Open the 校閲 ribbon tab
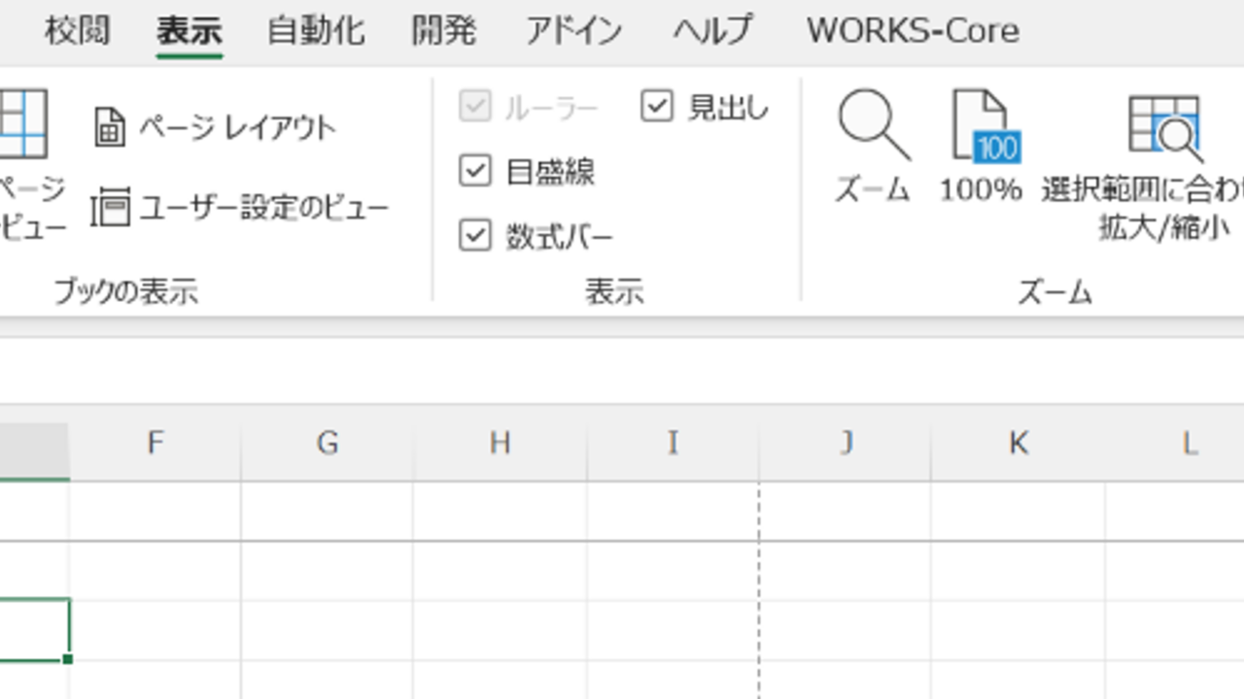Image resolution: width=1244 pixels, height=699 pixels. [x=77, y=31]
